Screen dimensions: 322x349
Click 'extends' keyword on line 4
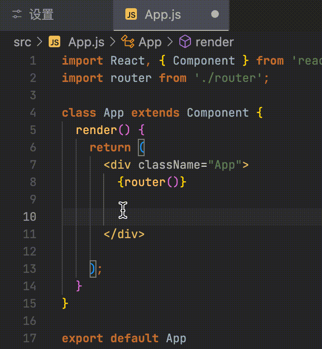pyautogui.click(x=155, y=113)
